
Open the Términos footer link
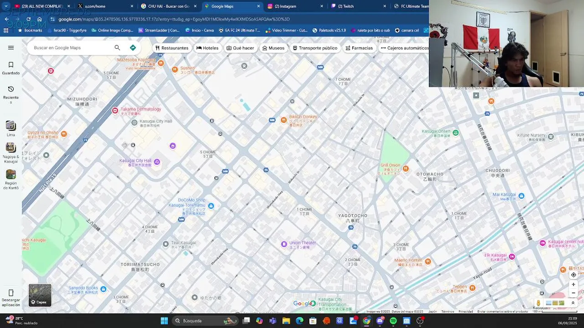coord(448,312)
